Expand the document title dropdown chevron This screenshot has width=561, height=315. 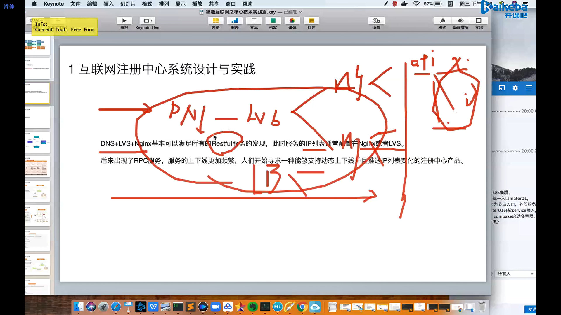point(301,12)
